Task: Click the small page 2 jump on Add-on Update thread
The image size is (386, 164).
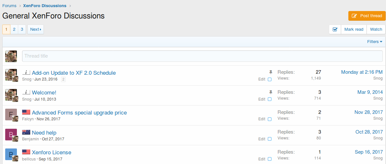Action: coord(63,80)
